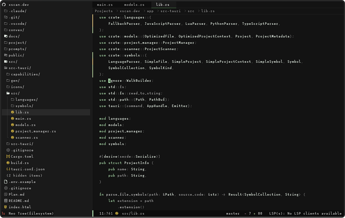This screenshot has height=218, width=345.
Task: Switch to the main.rs tab
Action: pos(105,5)
